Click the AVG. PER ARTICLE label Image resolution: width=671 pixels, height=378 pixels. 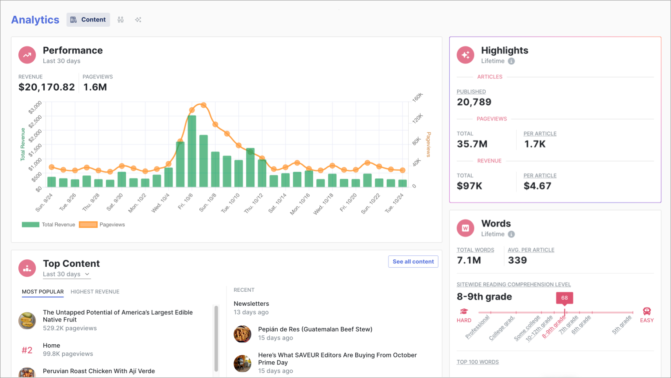click(531, 250)
